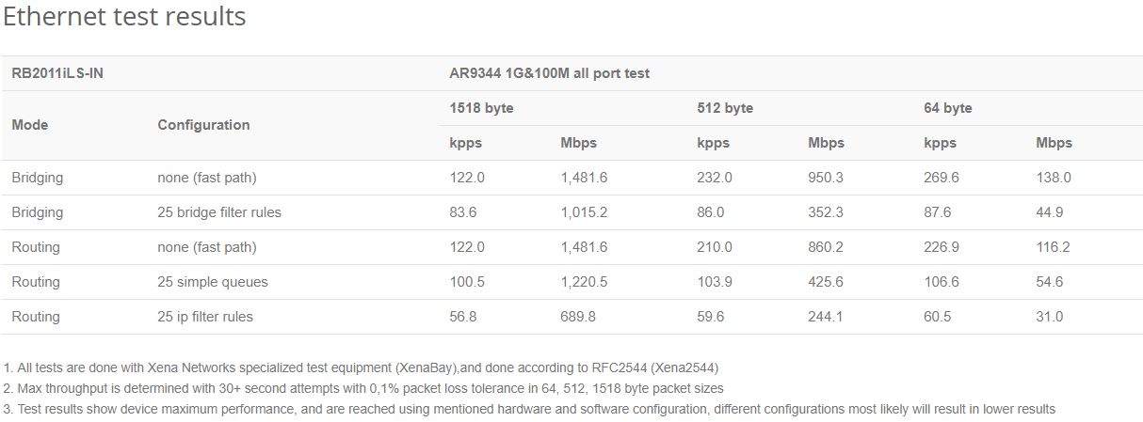The image size is (1143, 422).
Task: Click the footnote about max throughput attempts
Action: click(363, 388)
